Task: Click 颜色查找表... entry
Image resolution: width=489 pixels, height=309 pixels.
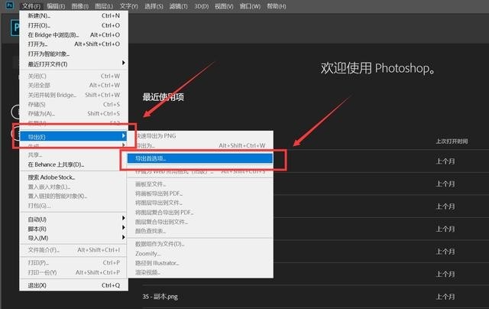Action: click(x=200, y=231)
